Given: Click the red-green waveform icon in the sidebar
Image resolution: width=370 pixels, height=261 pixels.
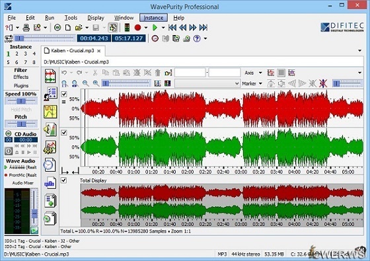Looking at the screenshot, I should (50, 76).
